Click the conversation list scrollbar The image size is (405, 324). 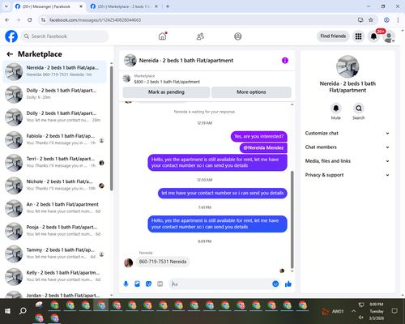(x=111, y=128)
